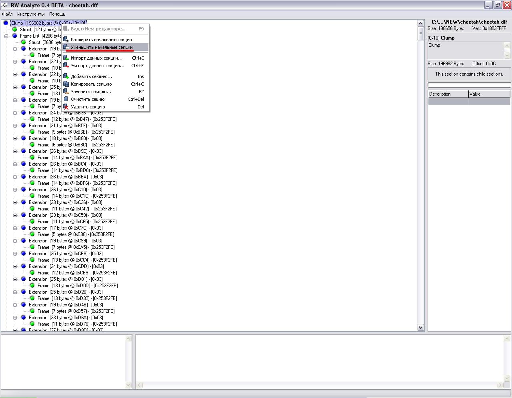
Task: Click the replace icon beside Заменить секцию
Action: 66,92
